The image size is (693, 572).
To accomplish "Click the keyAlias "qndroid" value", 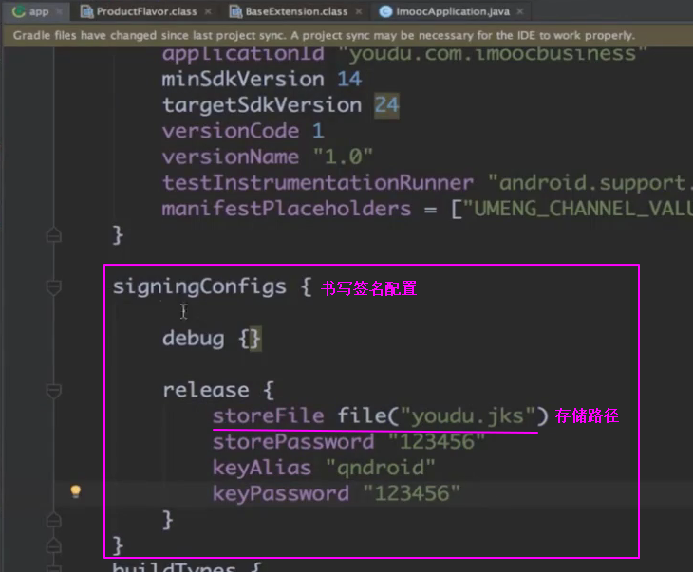I will (x=381, y=468).
